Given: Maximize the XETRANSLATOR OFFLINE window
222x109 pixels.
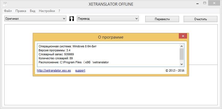Looking at the screenshot, I should click(x=205, y=3).
